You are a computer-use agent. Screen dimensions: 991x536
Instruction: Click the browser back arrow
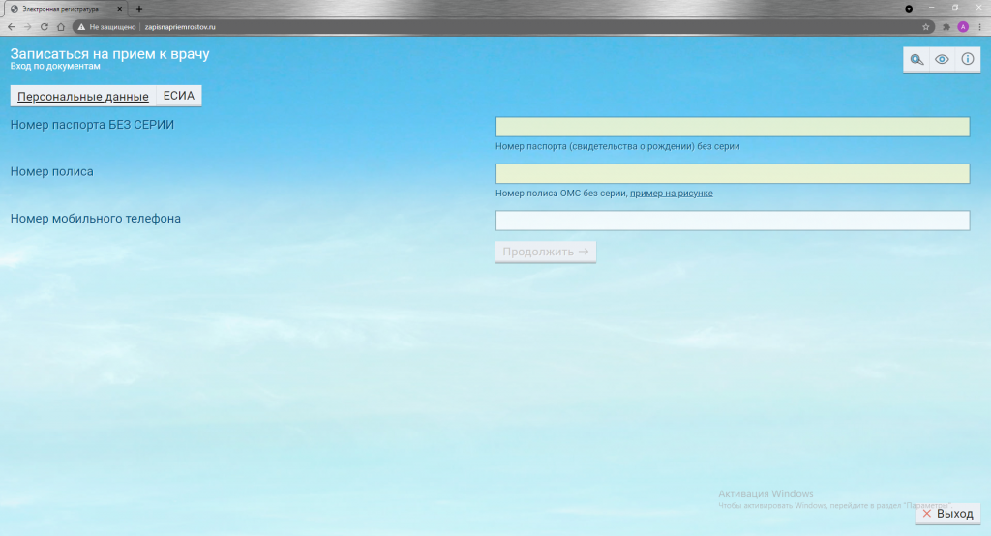pyautogui.click(x=12, y=27)
